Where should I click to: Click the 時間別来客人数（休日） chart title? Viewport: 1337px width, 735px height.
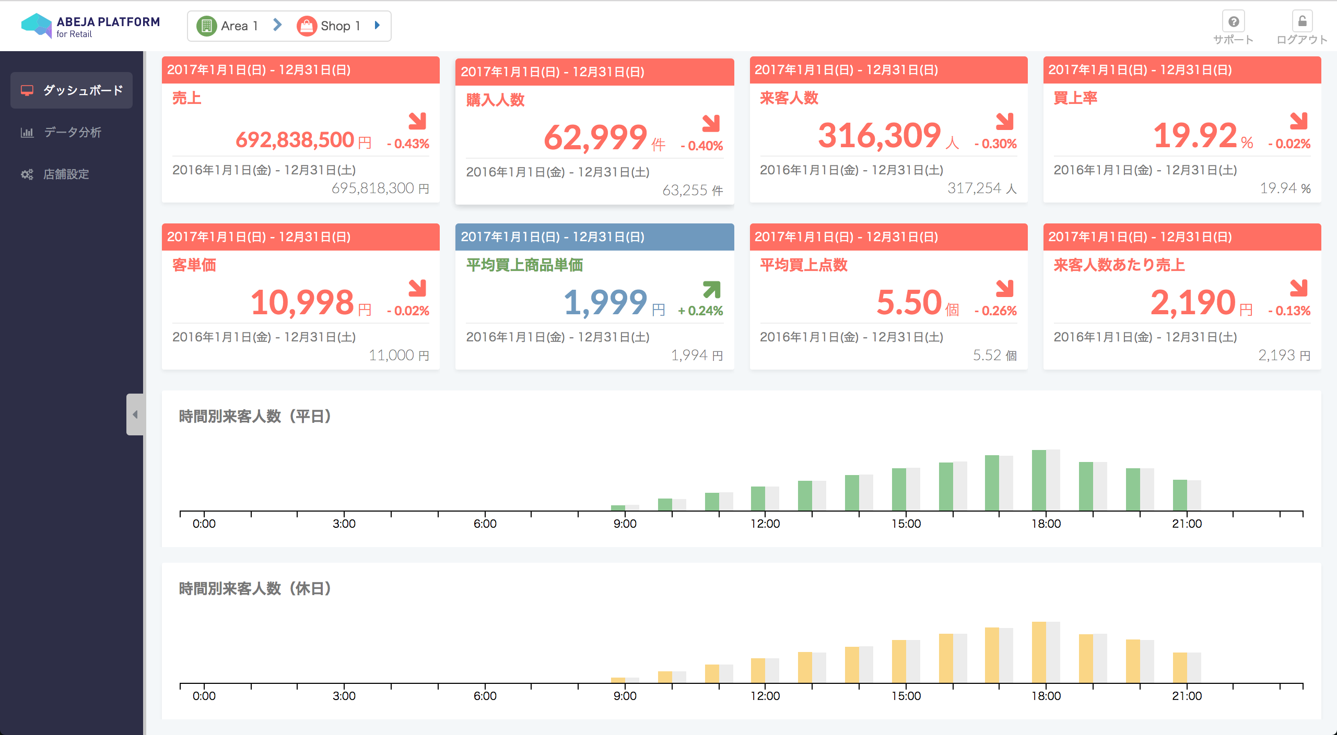tap(255, 588)
